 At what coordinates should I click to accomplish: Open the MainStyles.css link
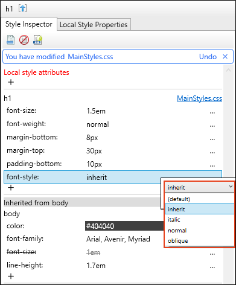pos(199,98)
